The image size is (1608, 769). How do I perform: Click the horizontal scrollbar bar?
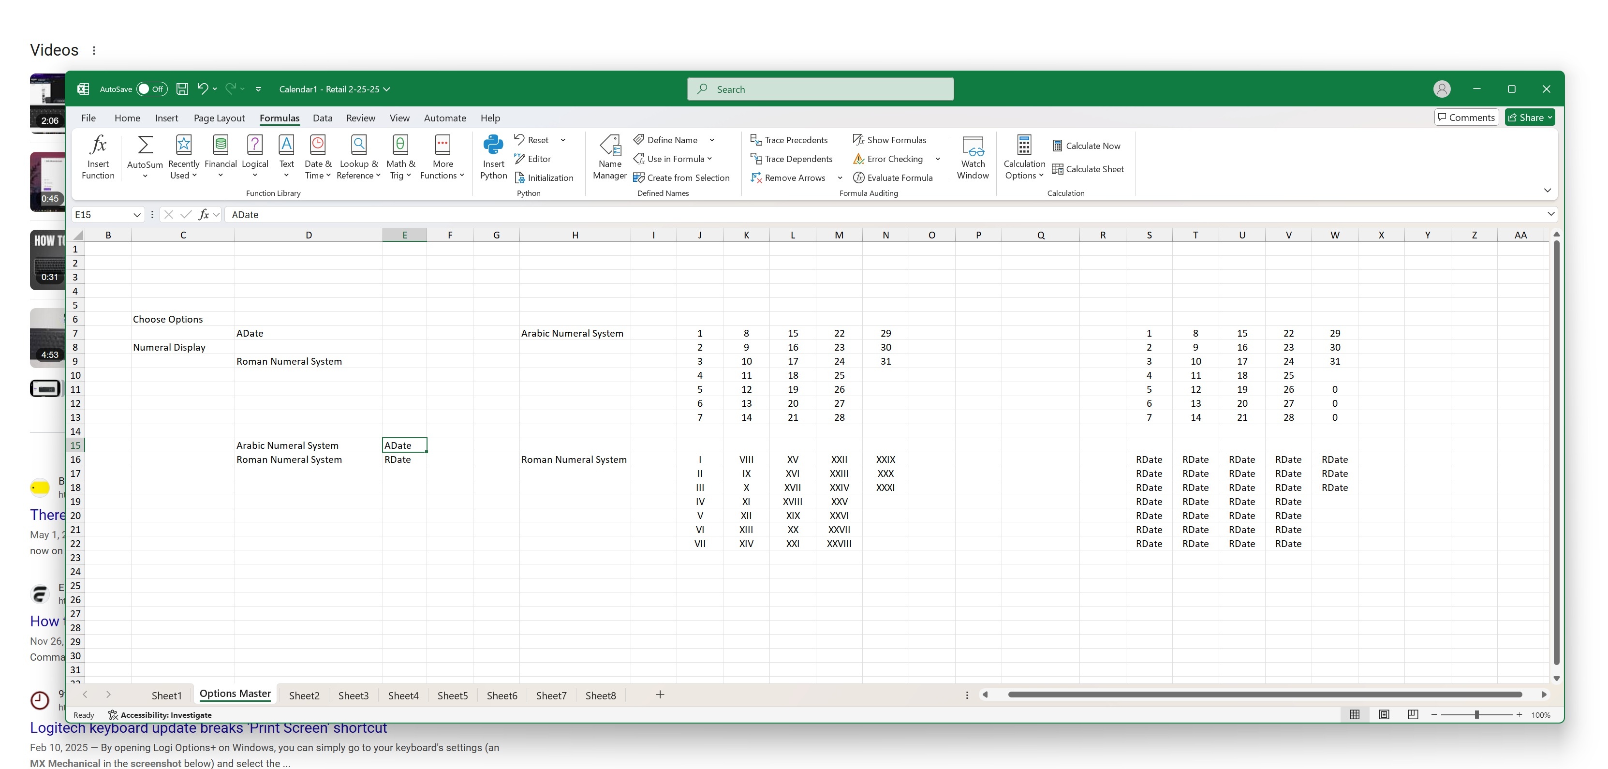click(1265, 695)
